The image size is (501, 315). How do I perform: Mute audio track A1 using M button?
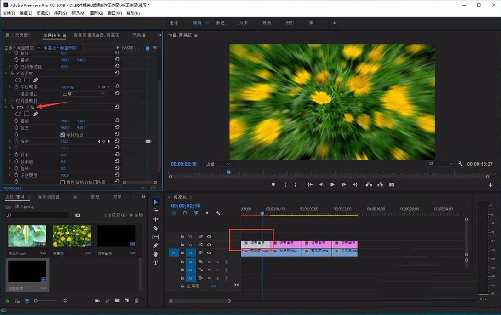pos(209,262)
